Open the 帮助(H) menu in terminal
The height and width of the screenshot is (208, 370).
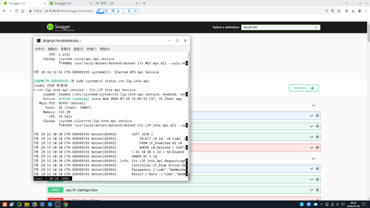105,49
